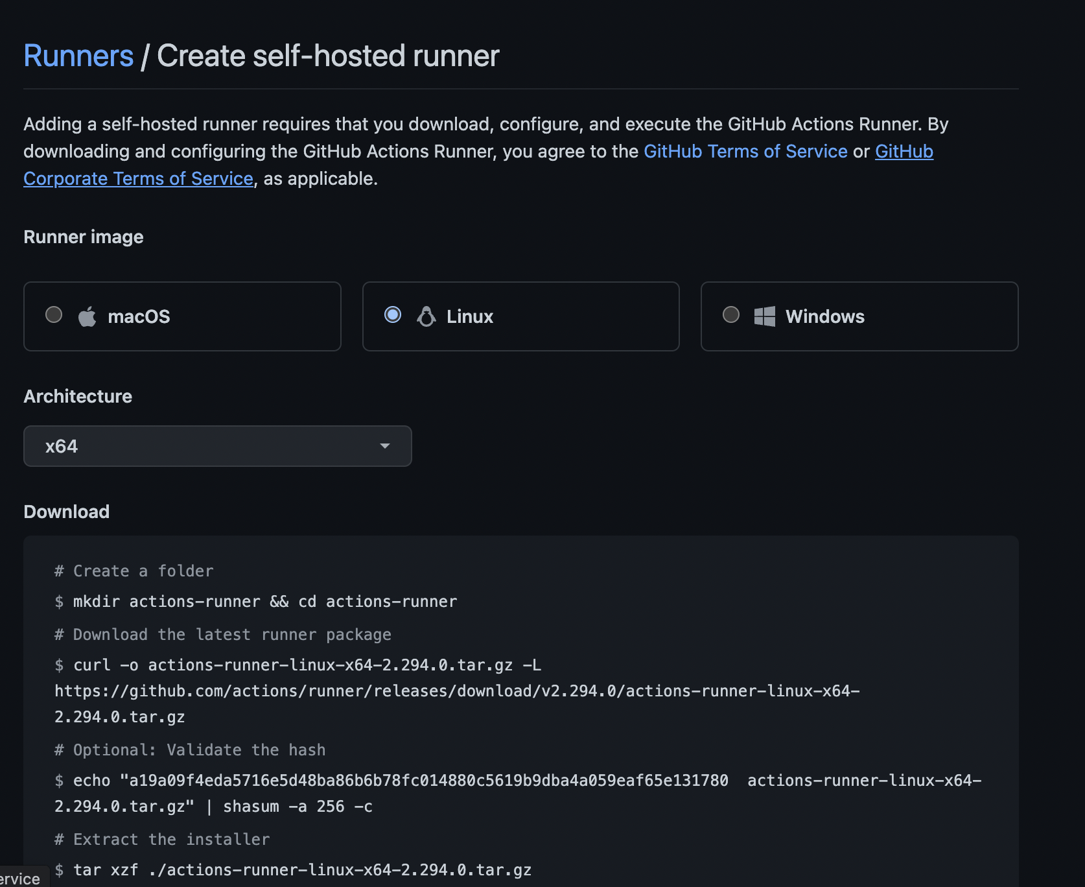Click the tar xzf extract command line
Viewport: 1085px width, 887px height.
[x=293, y=870]
